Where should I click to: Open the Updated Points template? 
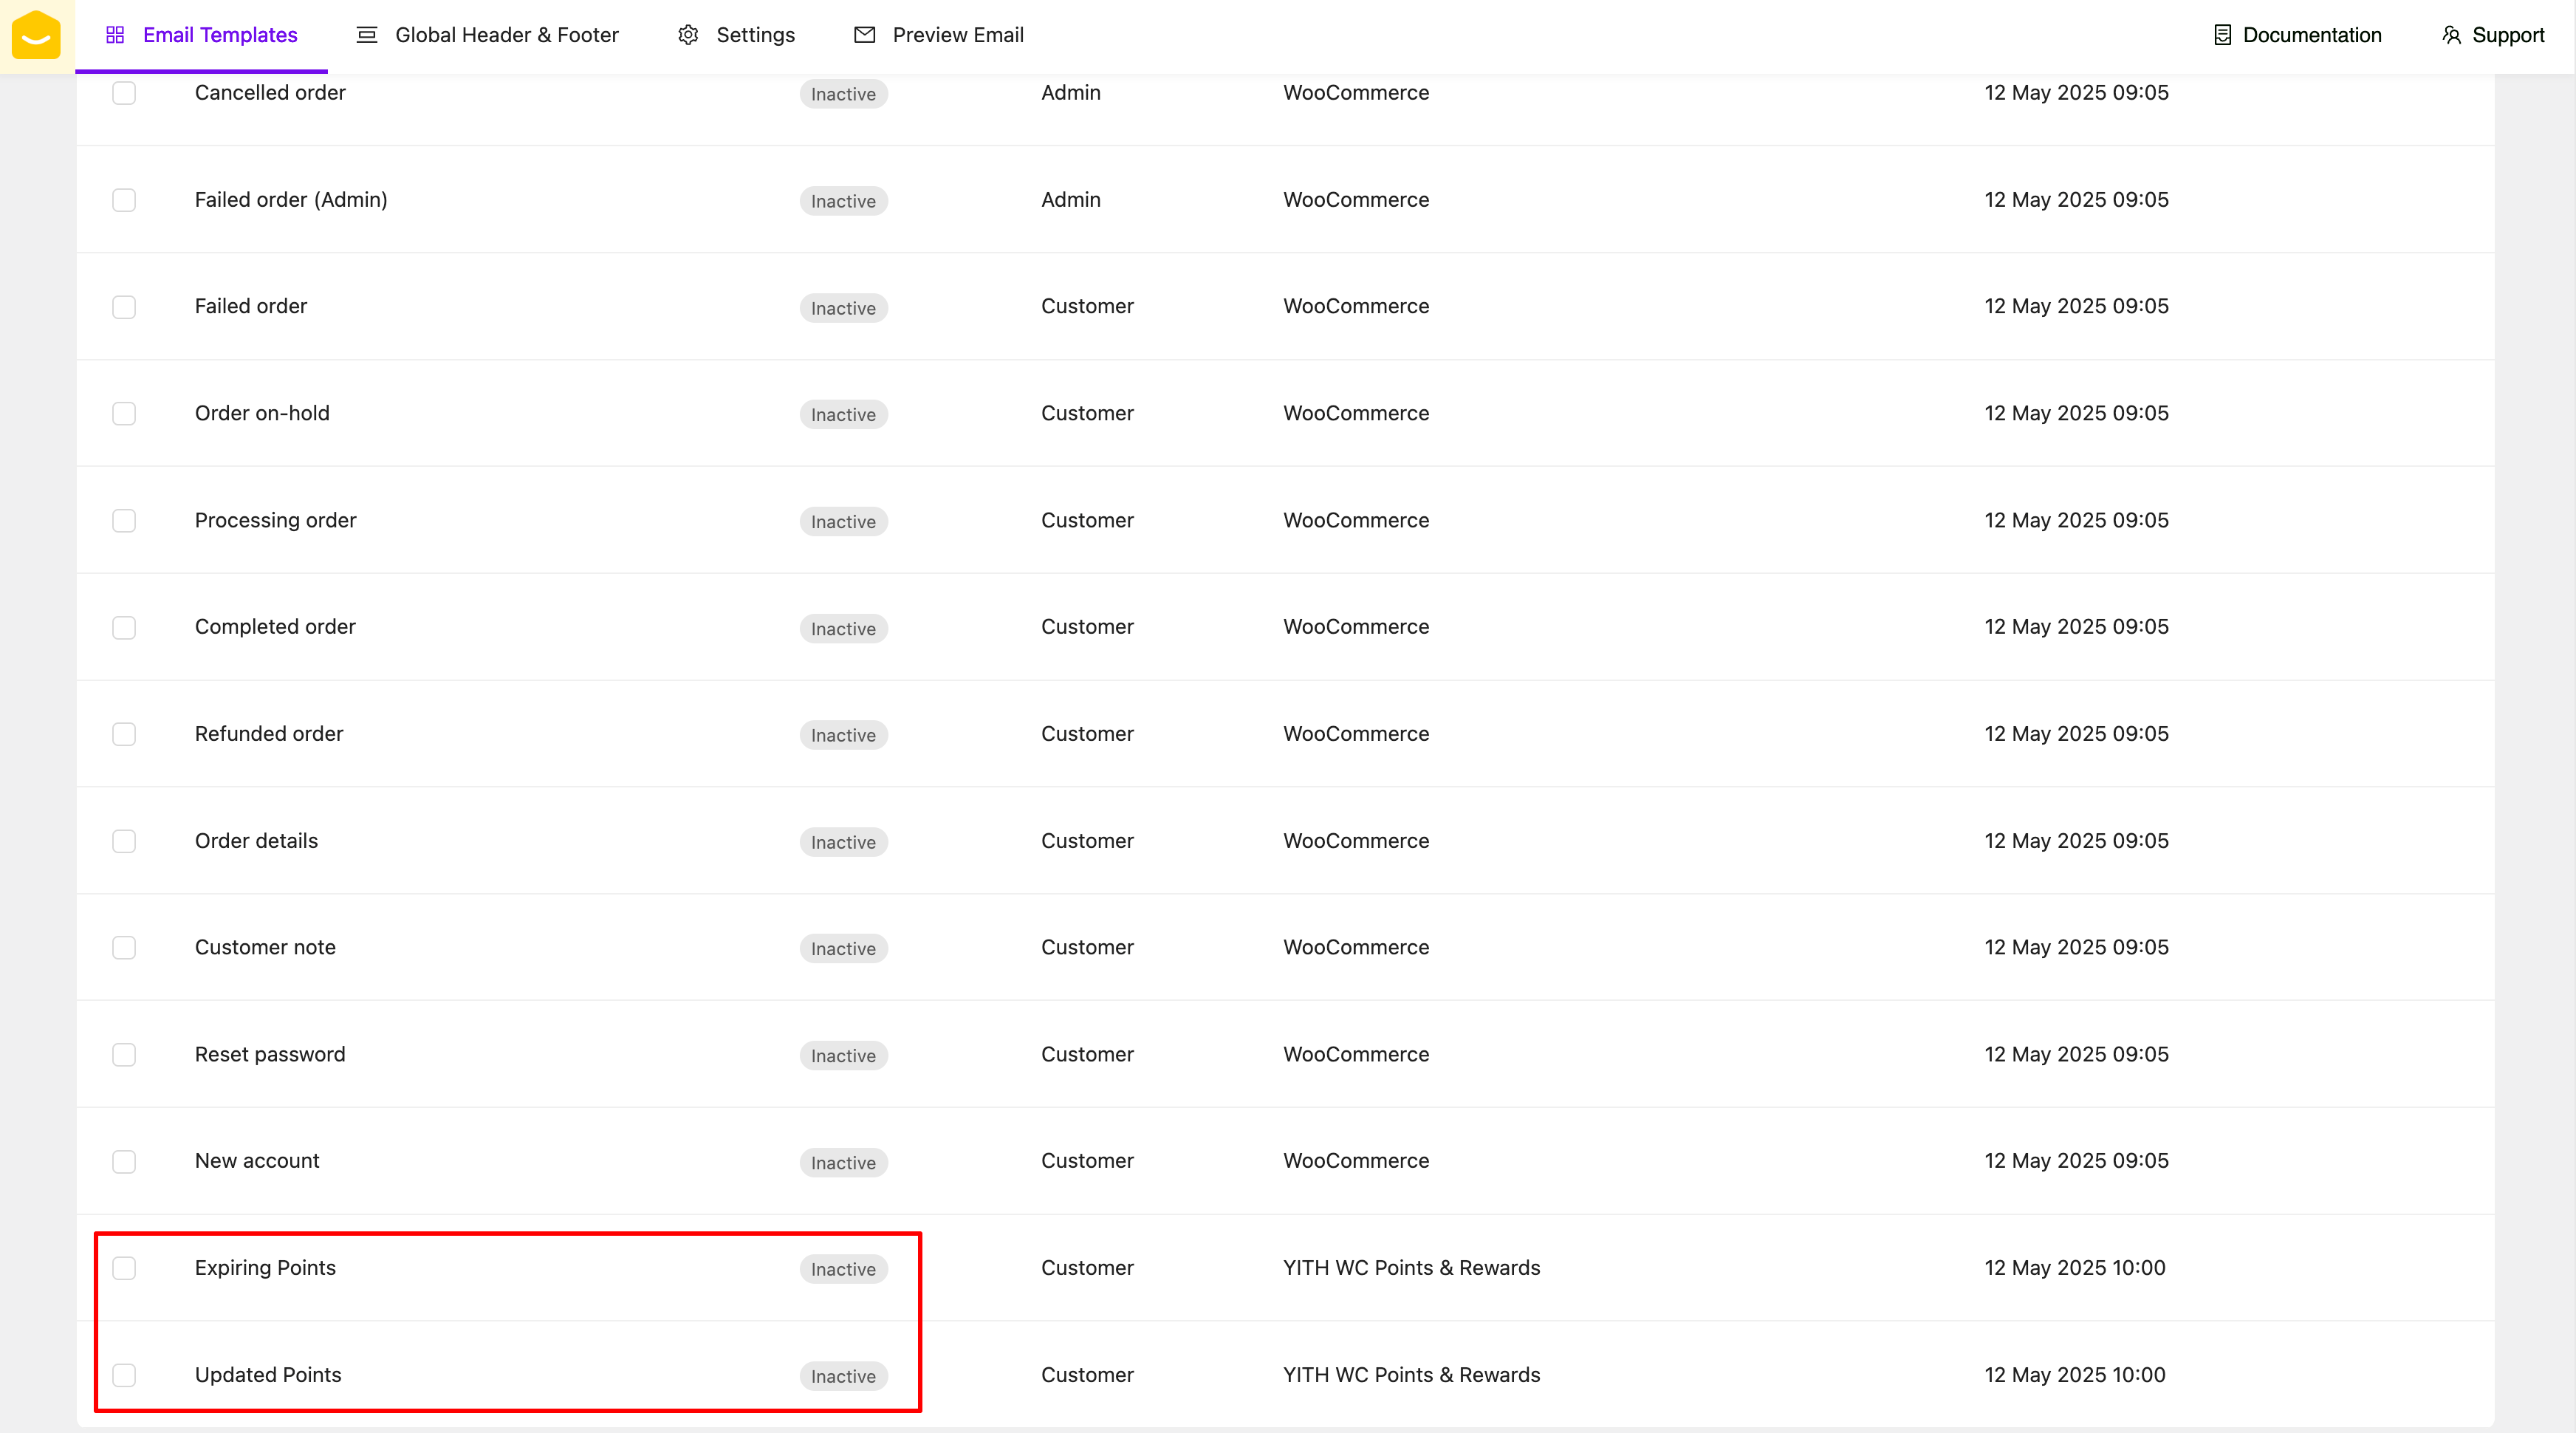(x=268, y=1375)
